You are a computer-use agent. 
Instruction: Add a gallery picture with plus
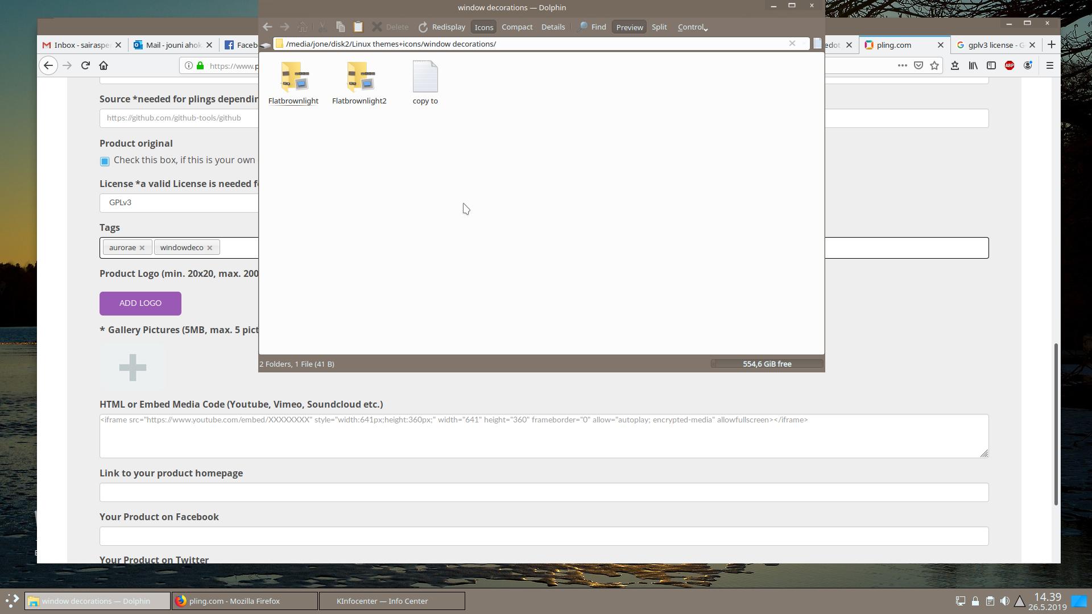[x=133, y=367]
